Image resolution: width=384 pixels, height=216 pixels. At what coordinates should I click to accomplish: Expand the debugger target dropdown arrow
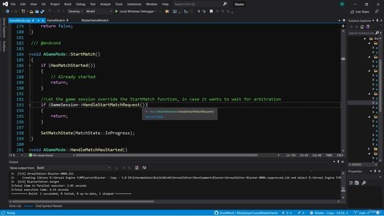click(156, 11)
